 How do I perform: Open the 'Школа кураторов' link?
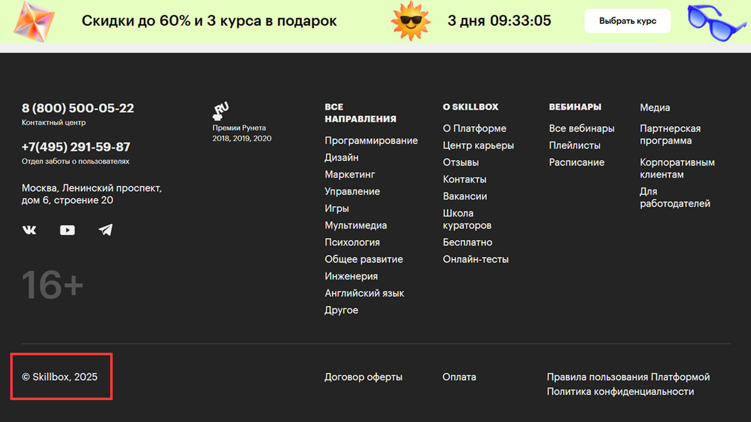pyautogui.click(x=467, y=219)
